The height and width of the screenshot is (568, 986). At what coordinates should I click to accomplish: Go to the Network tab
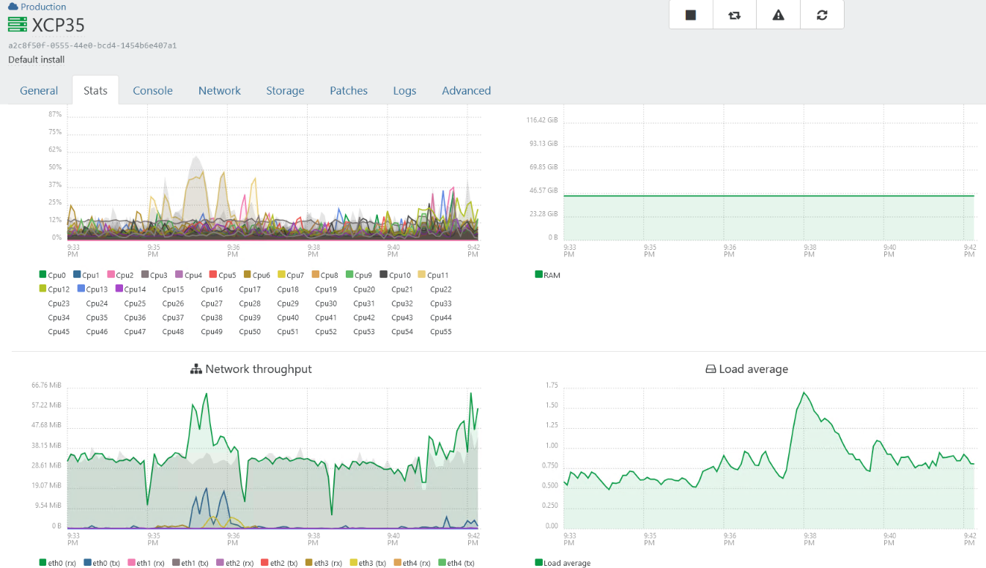point(219,91)
